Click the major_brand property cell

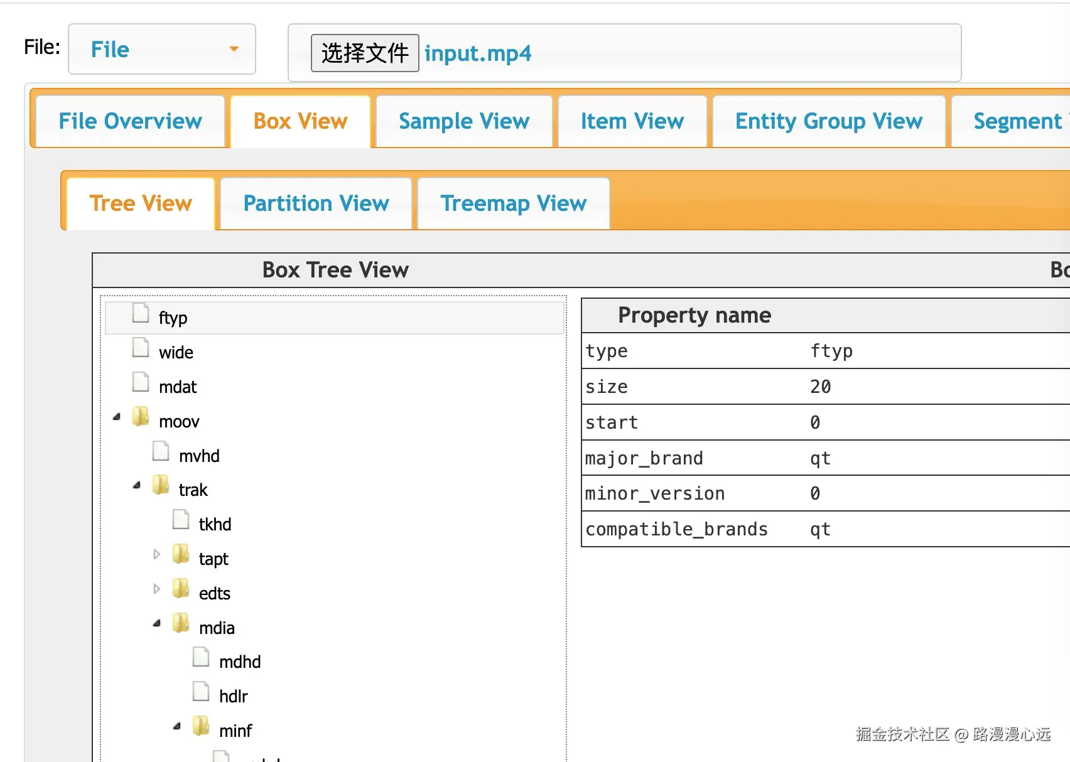click(x=644, y=458)
